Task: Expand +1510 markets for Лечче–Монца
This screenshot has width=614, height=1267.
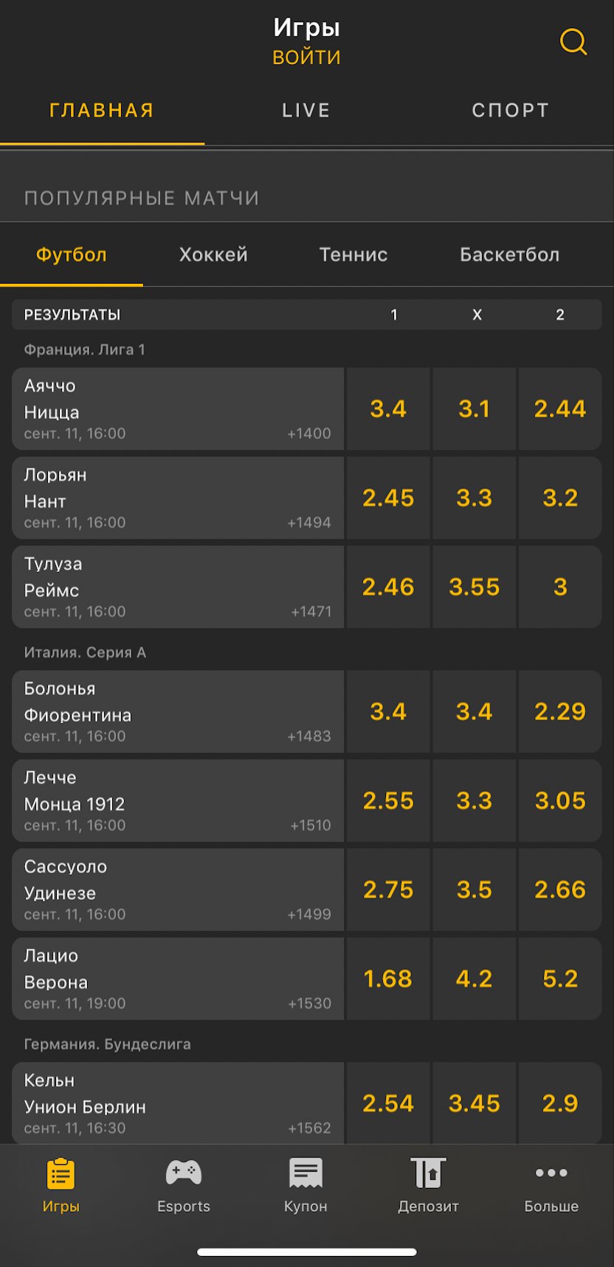Action: 310,826
